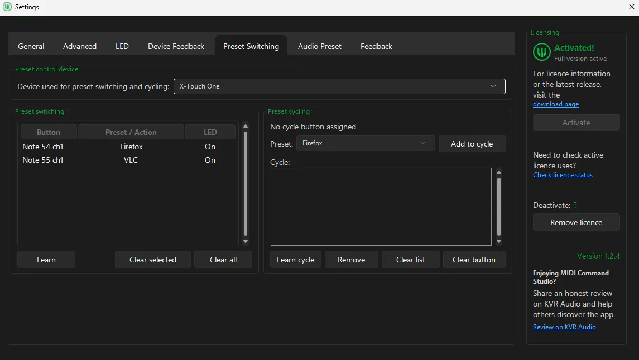Open the X-Touch One device dropdown
This screenshot has height=360, width=639.
pyautogui.click(x=339, y=86)
